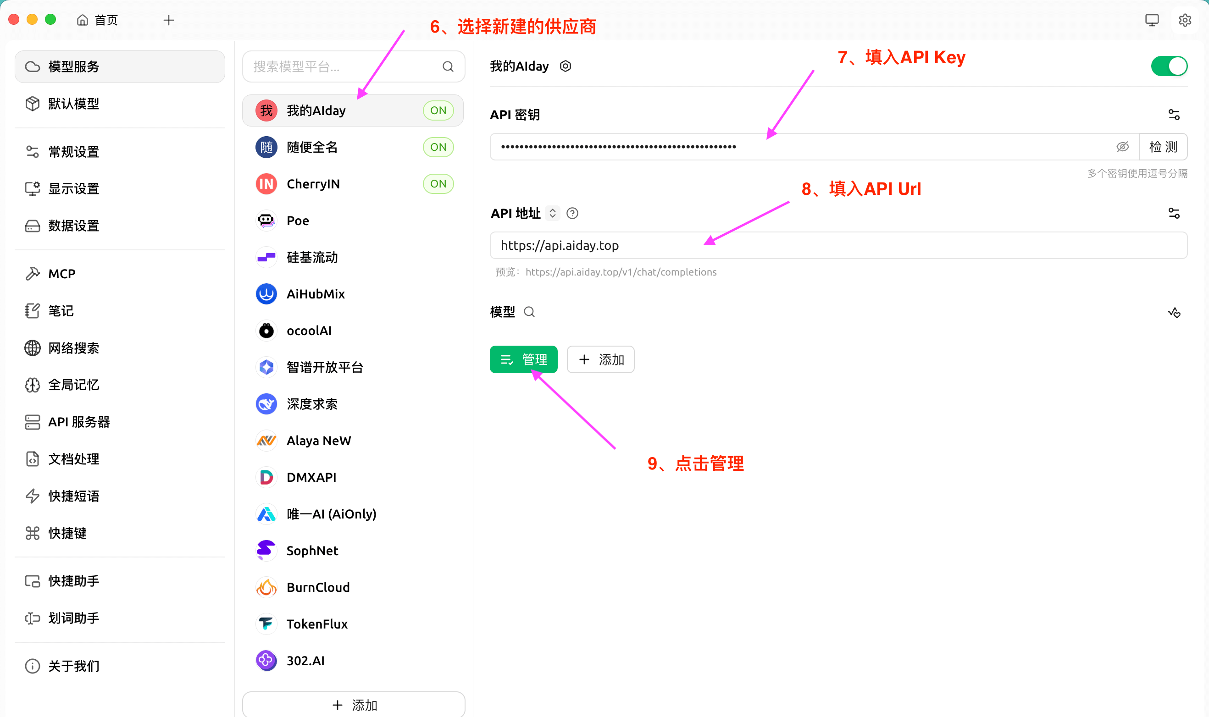
Task: Open the API address format selector chevron
Action: [552, 213]
